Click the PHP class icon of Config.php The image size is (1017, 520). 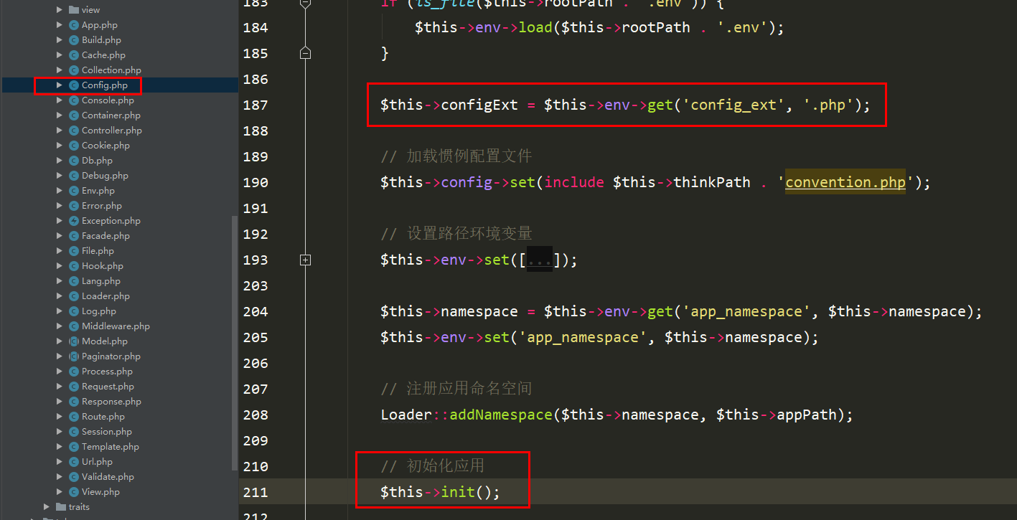click(x=74, y=85)
